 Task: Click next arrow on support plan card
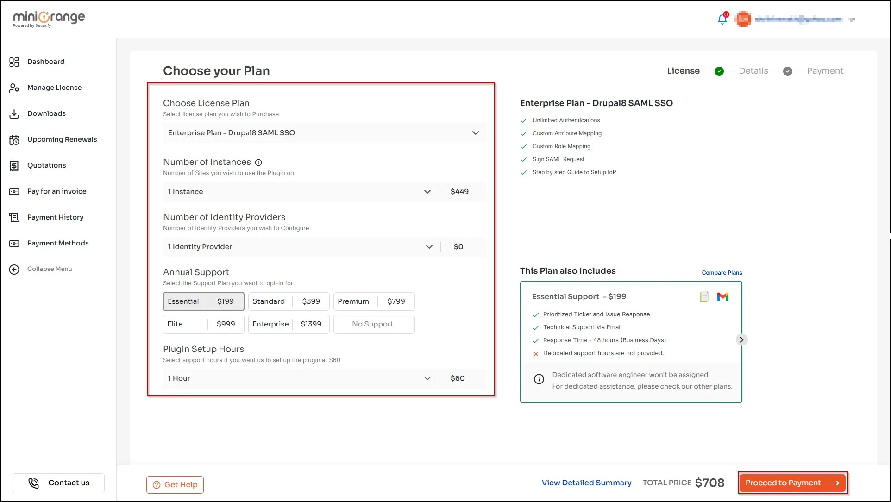(741, 339)
